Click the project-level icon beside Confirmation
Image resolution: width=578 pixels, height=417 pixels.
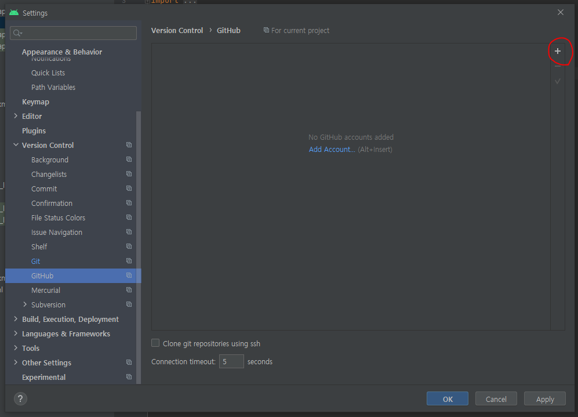[x=129, y=203]
